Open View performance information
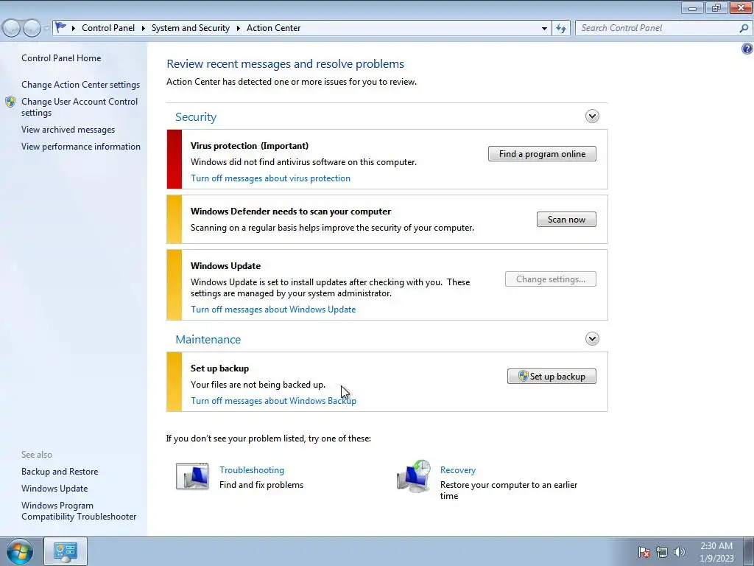This screenshot has height=566, width=754. point(81,147)
